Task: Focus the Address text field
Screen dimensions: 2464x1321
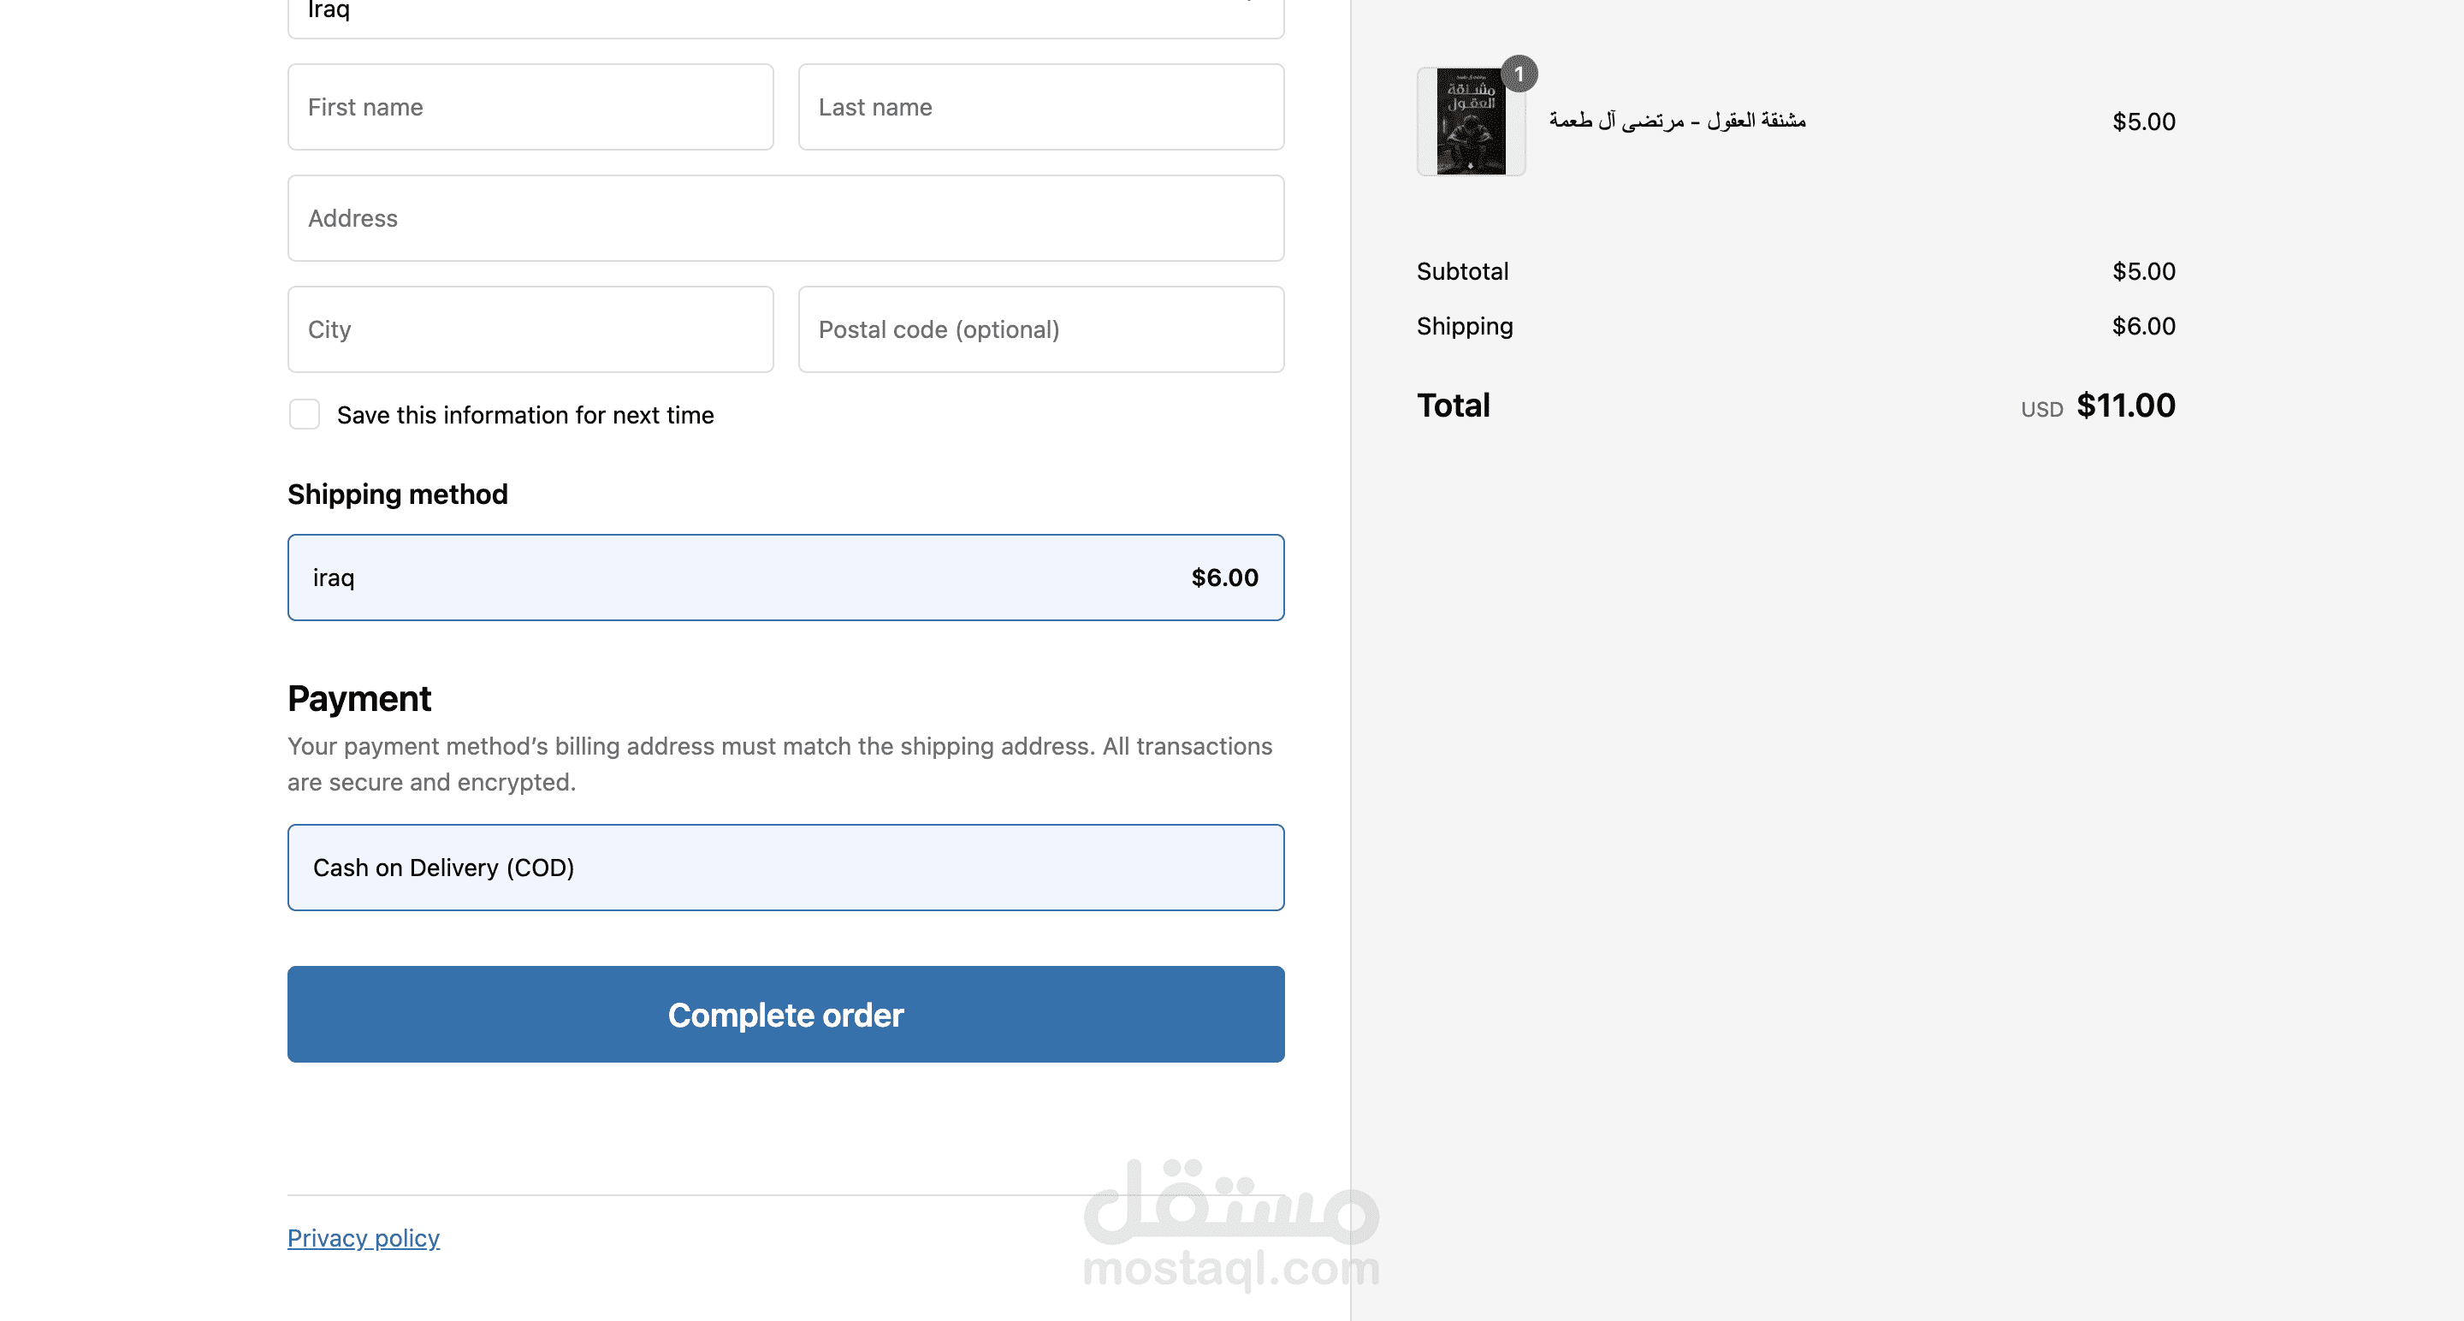Action: [x=785, y=218]
